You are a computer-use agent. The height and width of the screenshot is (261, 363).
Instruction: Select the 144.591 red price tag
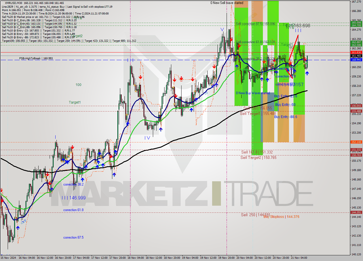coord(356,212)
